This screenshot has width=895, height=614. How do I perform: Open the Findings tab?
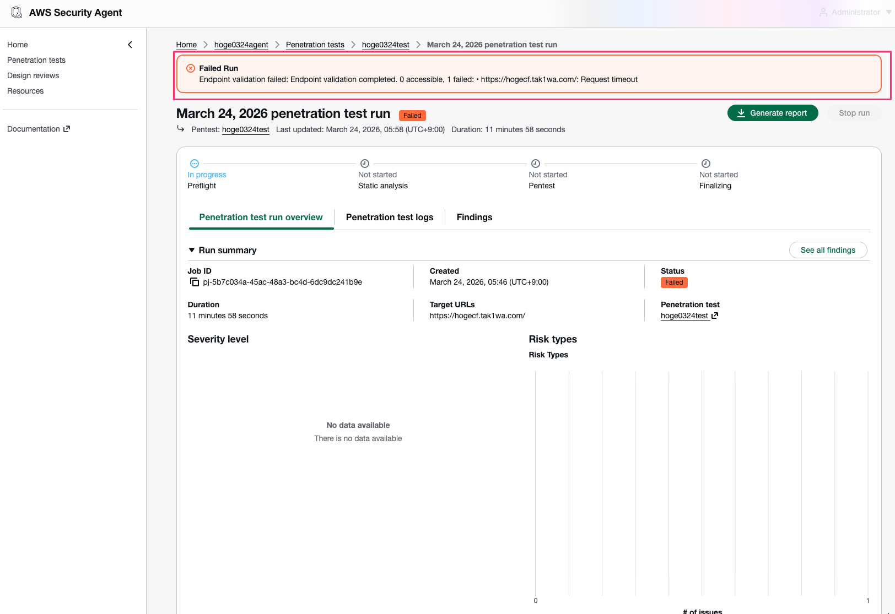(x=474, y=217)
